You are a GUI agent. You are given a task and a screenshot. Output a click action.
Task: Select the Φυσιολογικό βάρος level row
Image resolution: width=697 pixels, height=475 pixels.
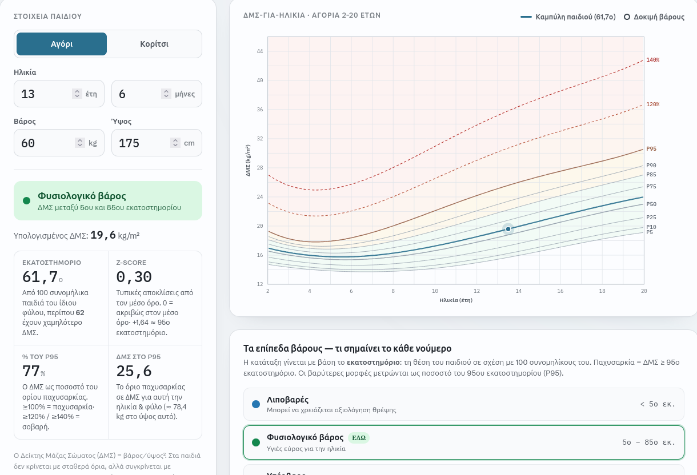(464, 442)
